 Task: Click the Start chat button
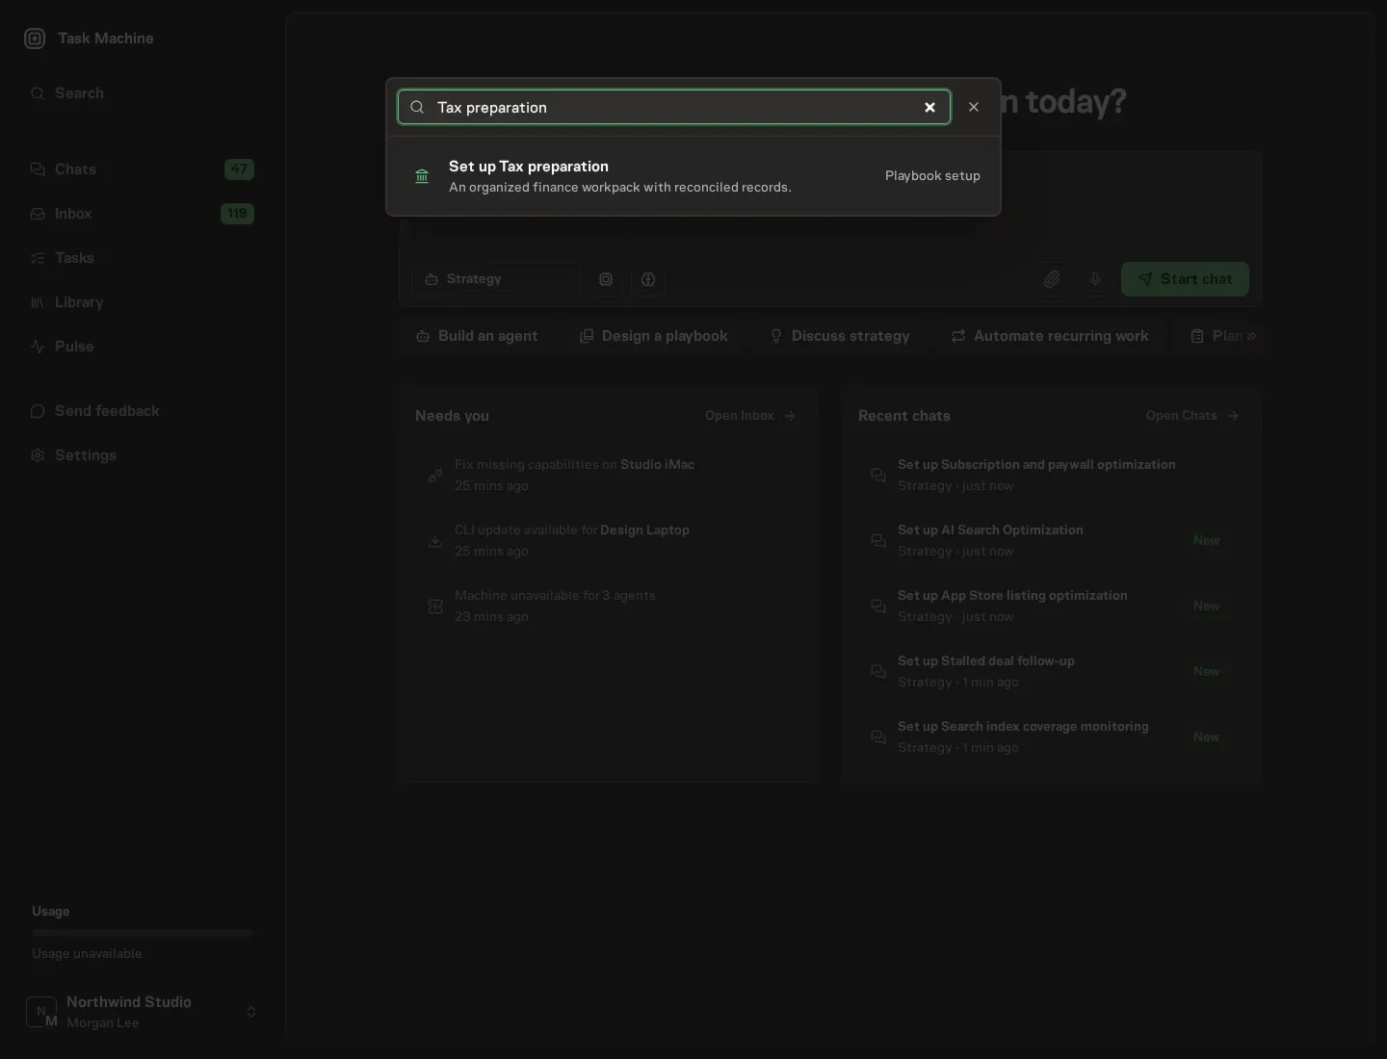1185,279
